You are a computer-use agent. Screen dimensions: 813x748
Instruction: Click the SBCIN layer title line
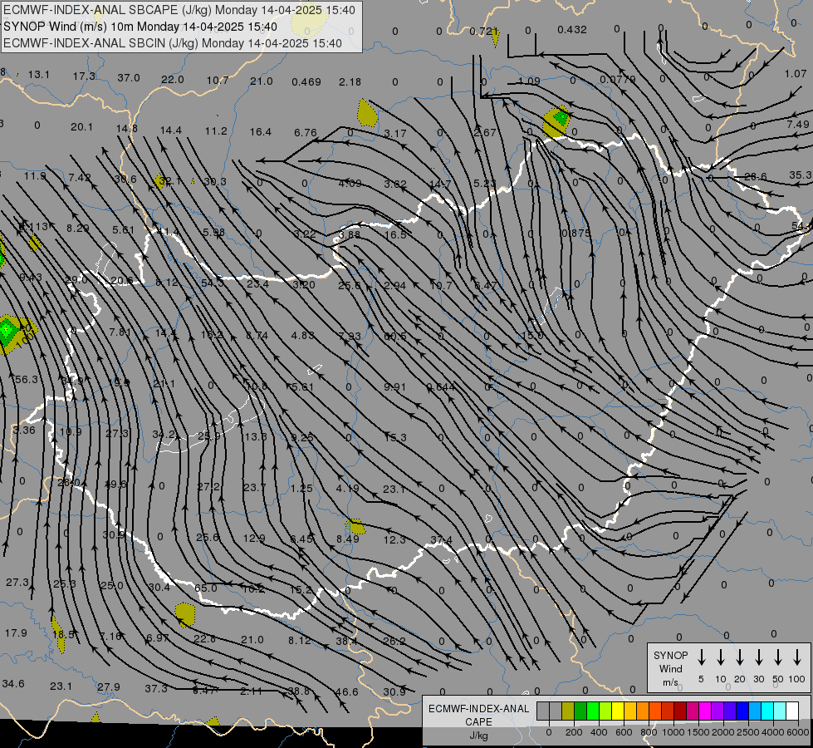(173, 43)
